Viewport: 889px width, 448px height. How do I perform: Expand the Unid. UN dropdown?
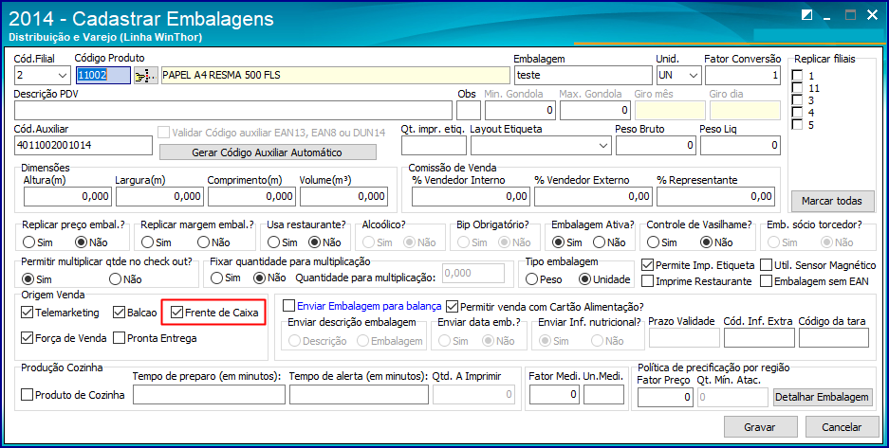click(x=693, y=75)
